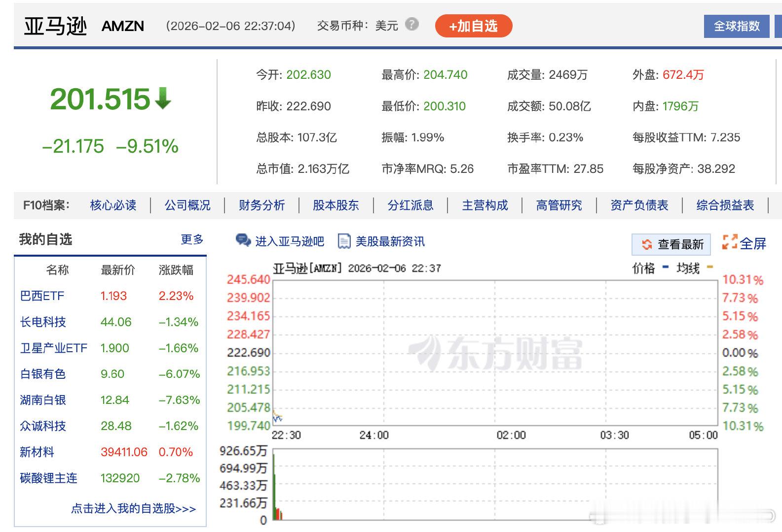This screenshot has height=532, width=782.
Task: Click the 24:00 time label on chart
Action: pyautogui.click(x=374, y=435)
